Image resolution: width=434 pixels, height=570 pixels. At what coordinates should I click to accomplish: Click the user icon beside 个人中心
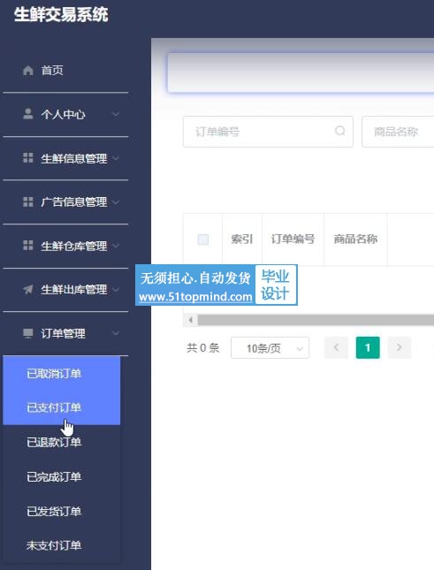coord(28,114)
